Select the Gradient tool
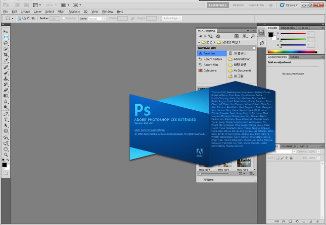 tap(6, 96)
